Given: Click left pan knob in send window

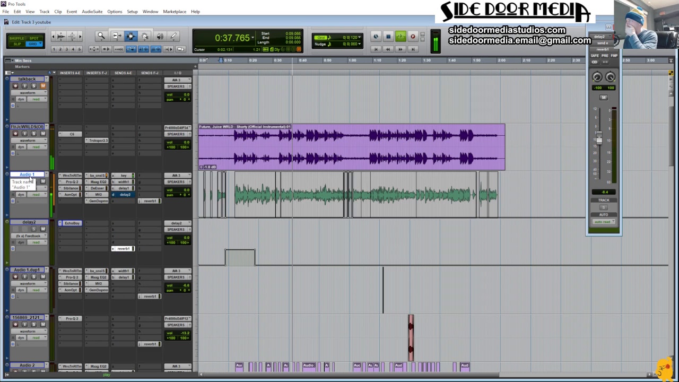Looking at the screenshot, I should [597, 77].
